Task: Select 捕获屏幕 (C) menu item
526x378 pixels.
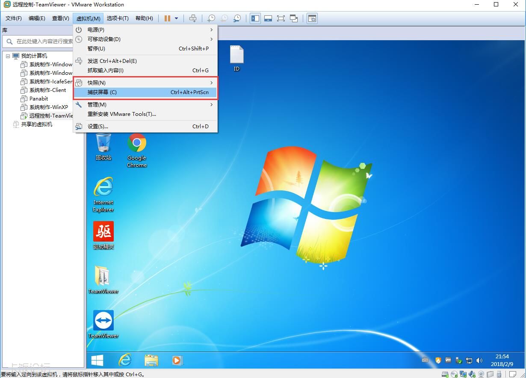Action: point(145,92)
